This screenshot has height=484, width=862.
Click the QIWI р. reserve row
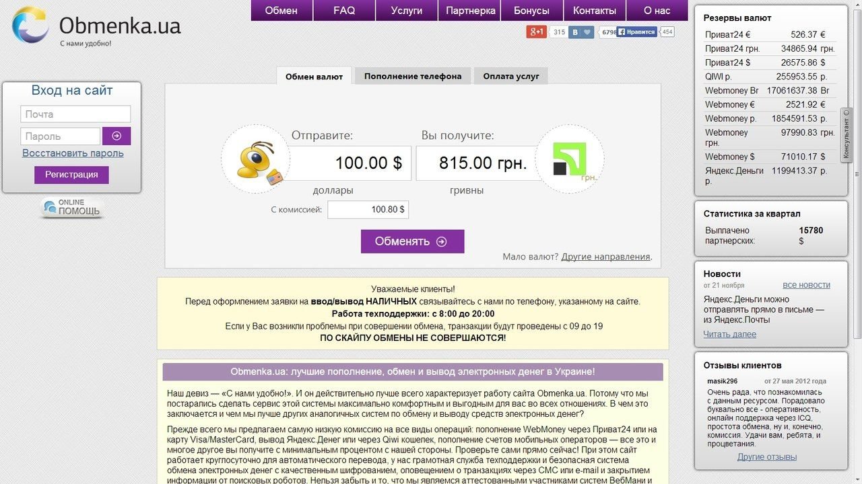pyautogui.click(x=770, y=77)
